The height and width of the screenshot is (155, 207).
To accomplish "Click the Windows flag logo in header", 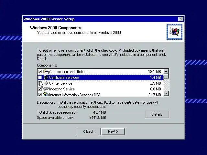I will [x=174, y=32].
